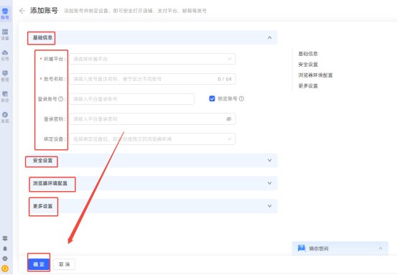The width and height of the screenshot is (397, 275).
Task: Jump to 基础信息 in right anchor list
Action: [x=308, y=54]
